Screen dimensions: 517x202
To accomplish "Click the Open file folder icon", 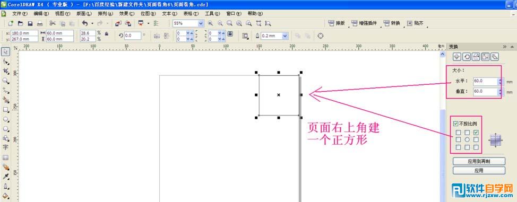I will tap(21, 23).
